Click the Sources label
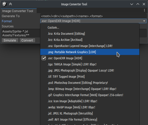Image resolution: width=148 pixels, height=125 pixels. (x=8, y=26)
